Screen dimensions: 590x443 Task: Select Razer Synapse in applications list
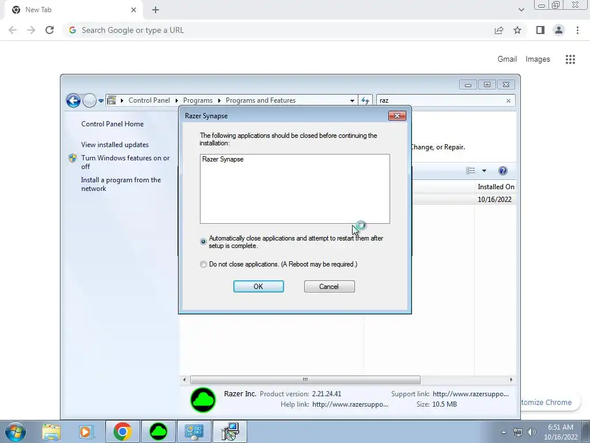[223, 159]
